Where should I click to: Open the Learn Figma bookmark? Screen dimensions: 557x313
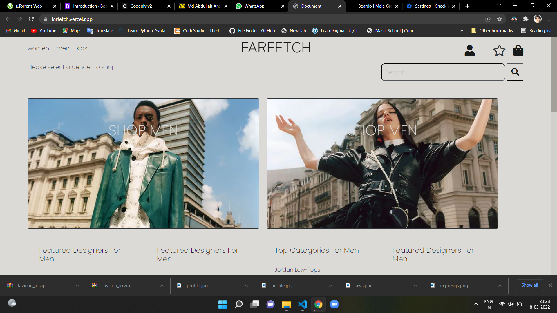[x=337, y=31]
